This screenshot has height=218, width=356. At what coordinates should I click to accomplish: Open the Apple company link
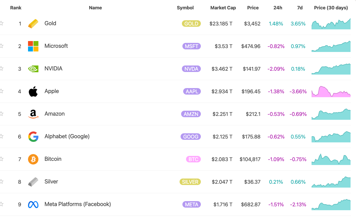52,91
